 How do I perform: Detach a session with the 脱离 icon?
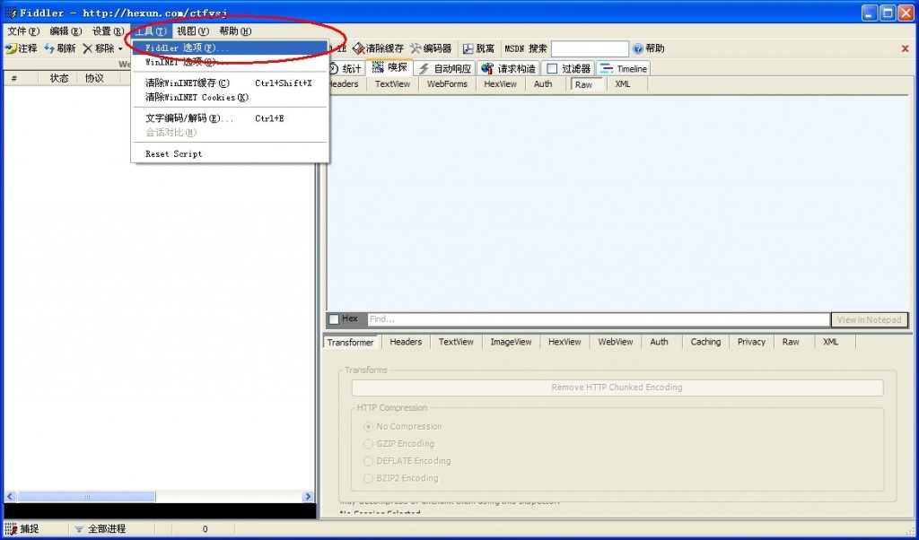click(x=479, y=48)
